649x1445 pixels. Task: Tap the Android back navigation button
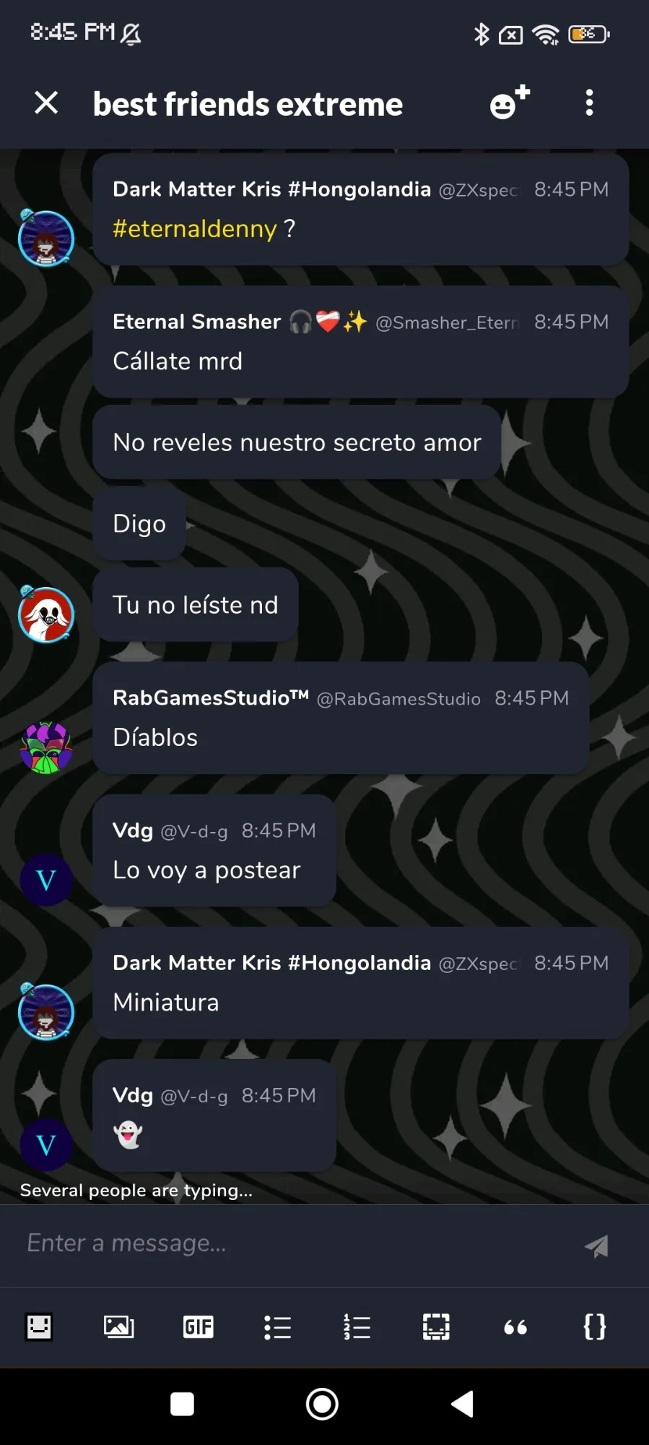(x=462, y=1405)
